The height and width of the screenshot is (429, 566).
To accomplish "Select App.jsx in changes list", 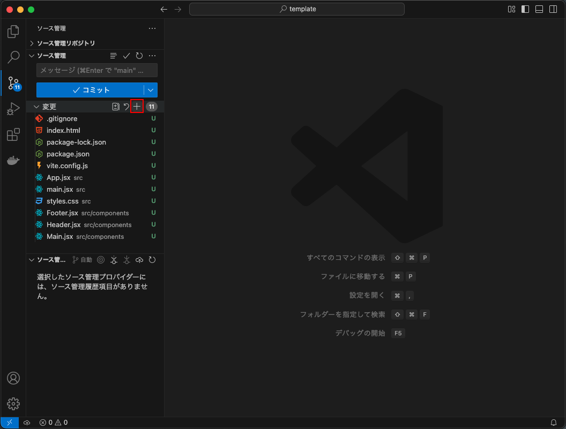I will coord(95,177).
